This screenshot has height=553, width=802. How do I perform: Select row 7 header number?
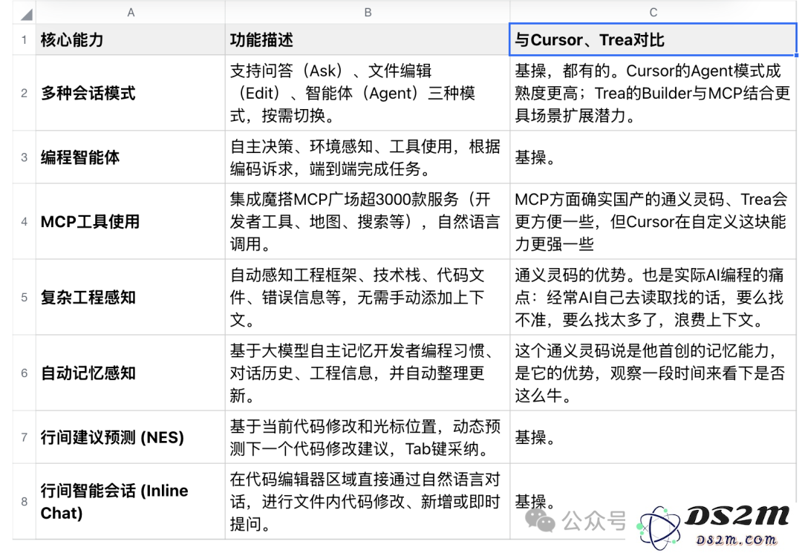pos(24,437)
